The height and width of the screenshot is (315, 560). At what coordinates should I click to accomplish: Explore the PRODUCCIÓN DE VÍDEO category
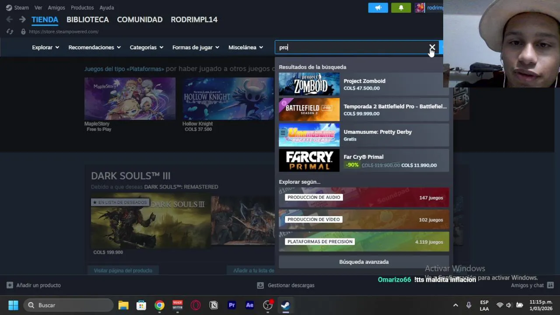[x=364, y=220]
